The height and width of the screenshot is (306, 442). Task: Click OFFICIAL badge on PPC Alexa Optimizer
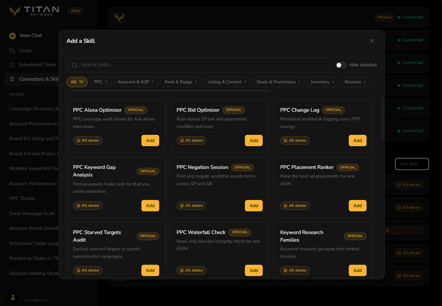(x=136, y=110)
